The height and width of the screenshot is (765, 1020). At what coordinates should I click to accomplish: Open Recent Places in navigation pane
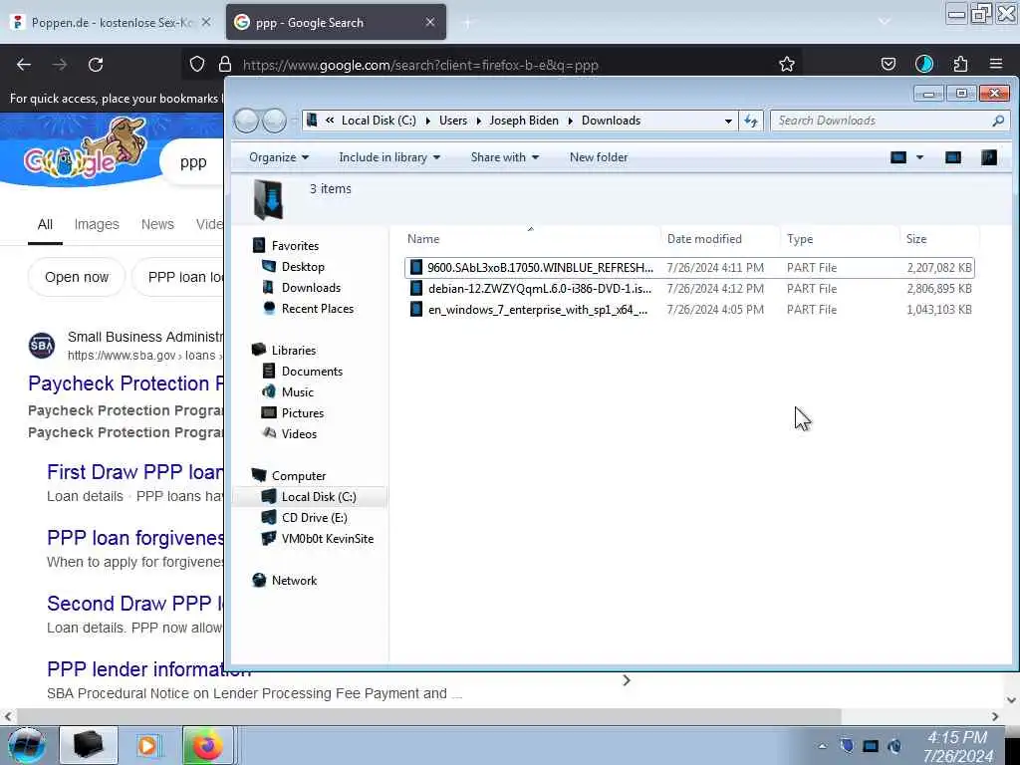point(318,309)
